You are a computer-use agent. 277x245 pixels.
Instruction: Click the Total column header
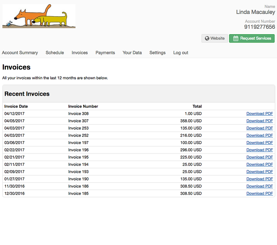(197, 106)
